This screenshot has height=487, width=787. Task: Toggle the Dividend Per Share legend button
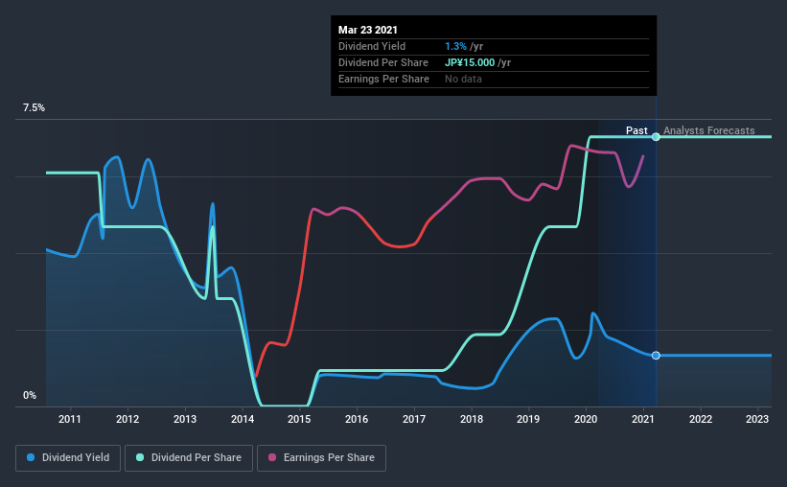189,458
